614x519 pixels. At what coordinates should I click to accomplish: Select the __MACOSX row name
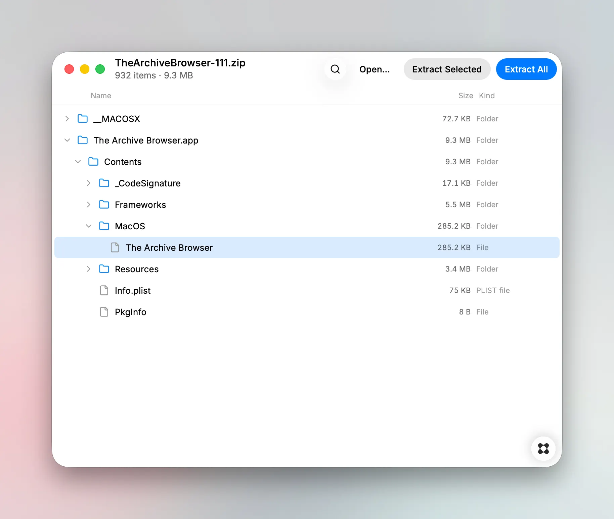click(x=117, y=119)
